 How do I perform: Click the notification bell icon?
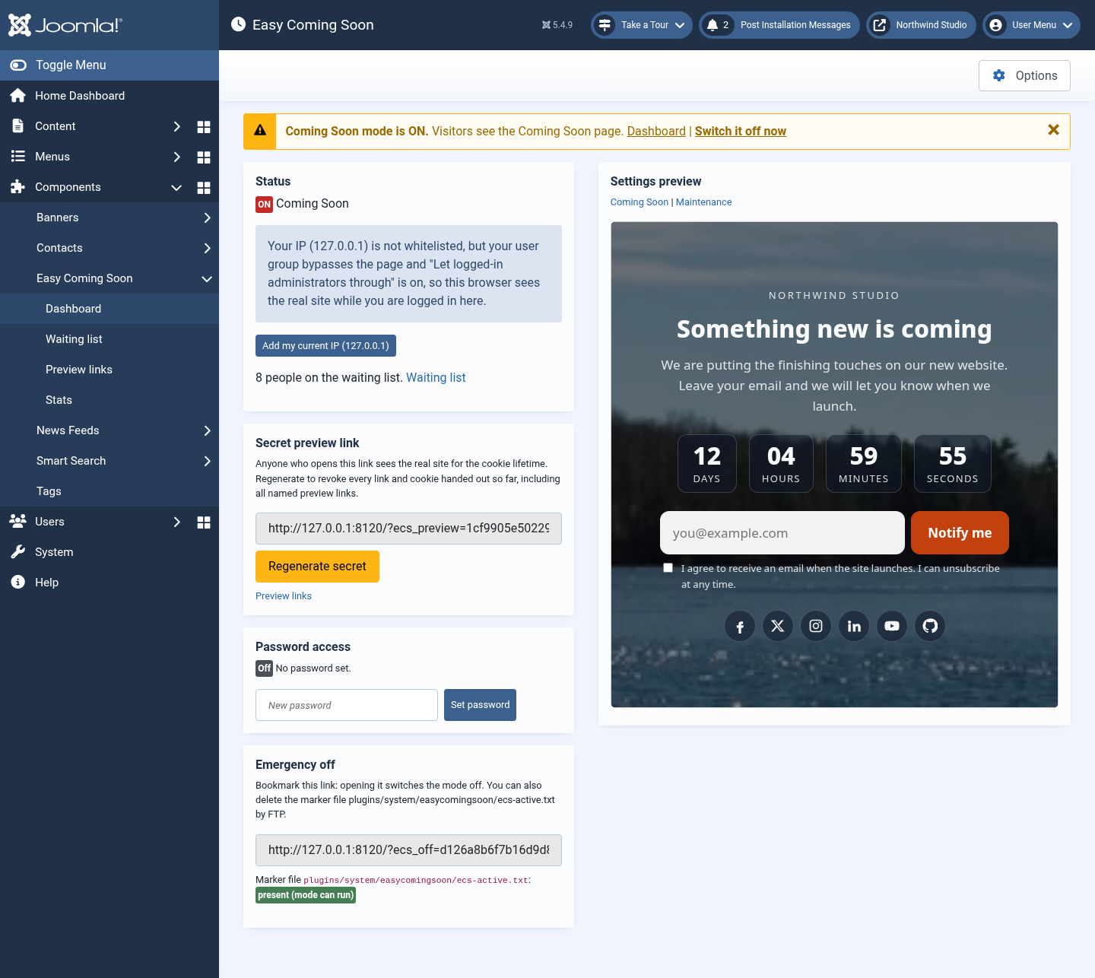713,25
